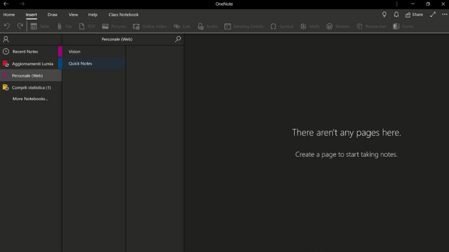
Task: Click the Audio recording icon
Action: point(208,26)
